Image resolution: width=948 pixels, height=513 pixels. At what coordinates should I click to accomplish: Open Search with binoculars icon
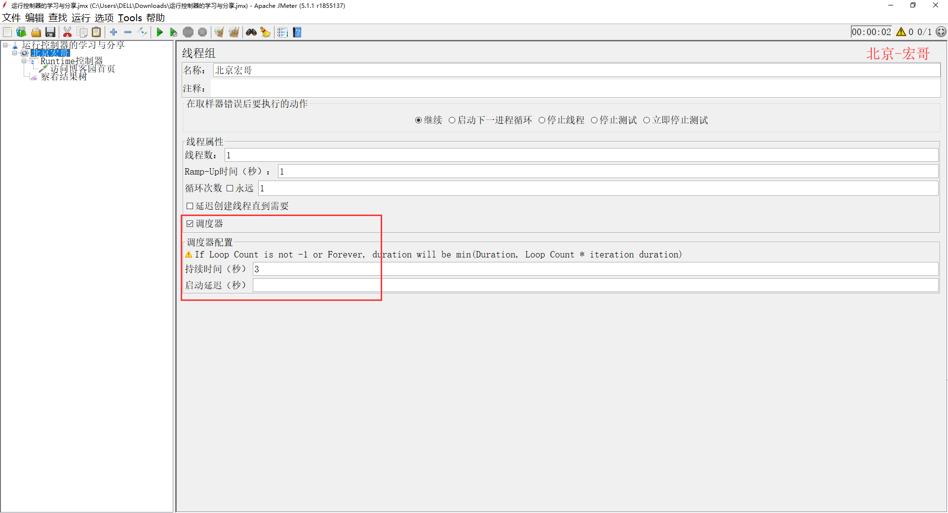(251, 32)
